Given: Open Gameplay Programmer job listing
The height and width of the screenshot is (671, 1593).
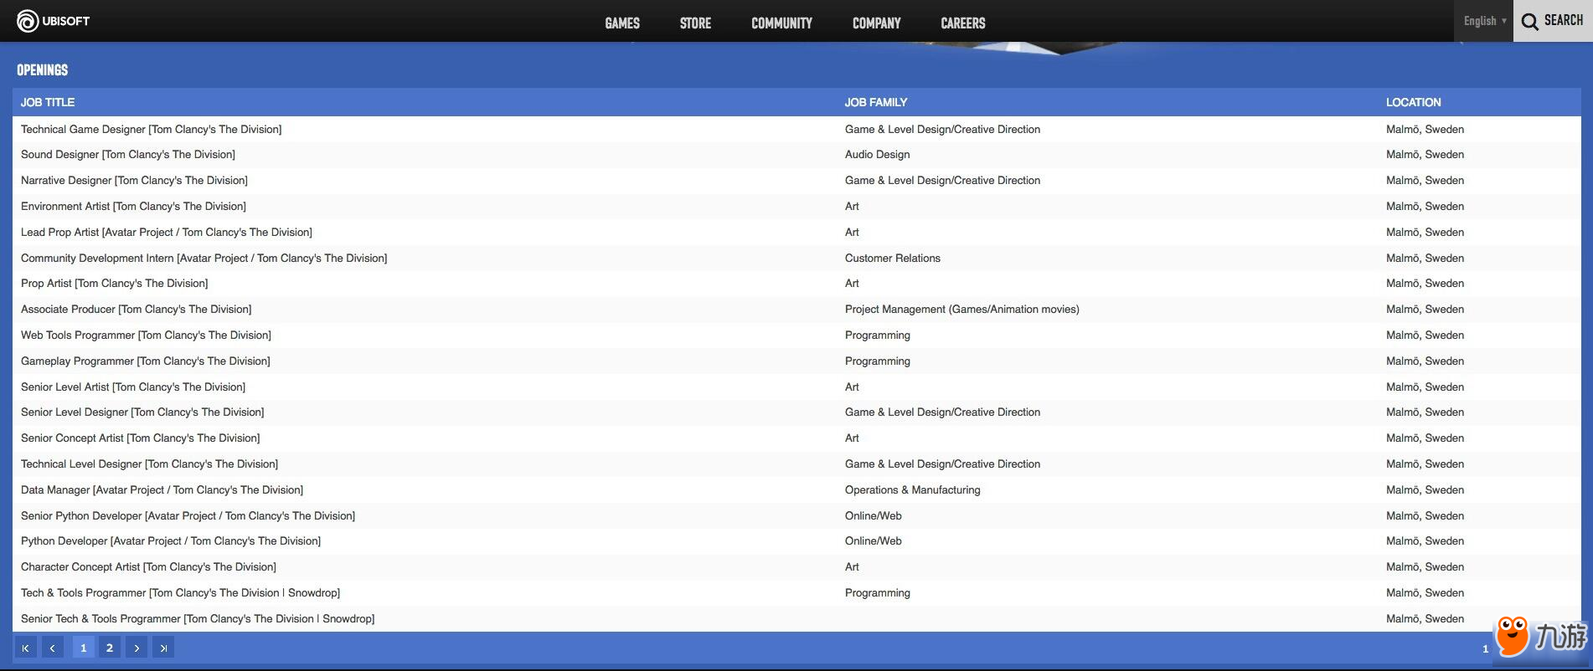Looking at the screenshot, I should point(146,361).
